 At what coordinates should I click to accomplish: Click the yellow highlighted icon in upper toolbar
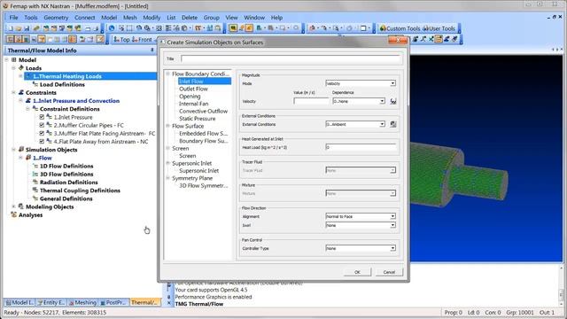233,28
